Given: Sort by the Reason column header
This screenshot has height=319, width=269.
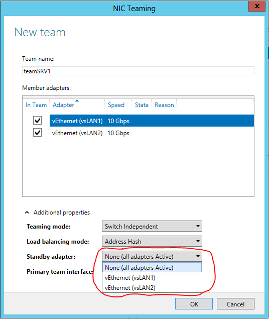Looking at the screenshot, I should pos(164,105).
